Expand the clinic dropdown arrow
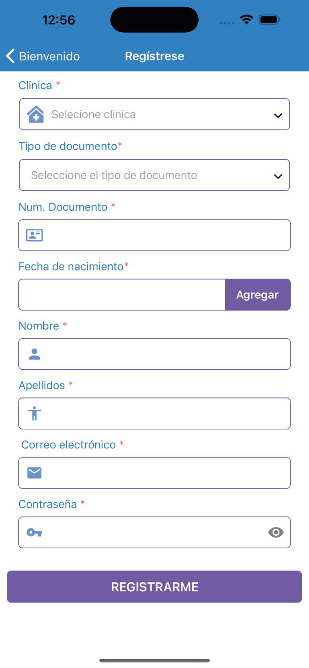Screen dimensions: 309x668 278,115
